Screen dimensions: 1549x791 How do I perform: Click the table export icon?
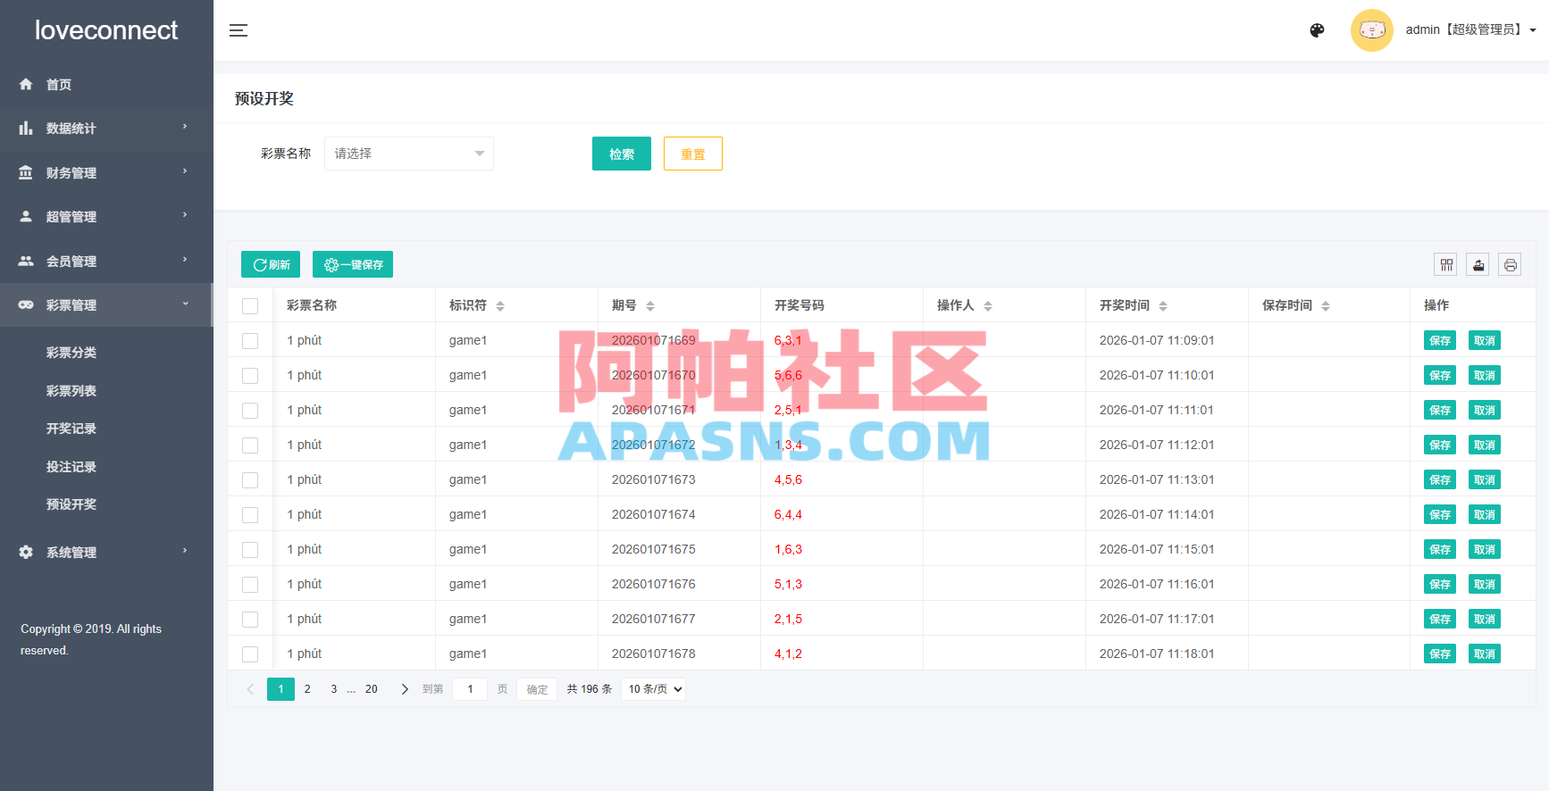point(1478,264)
